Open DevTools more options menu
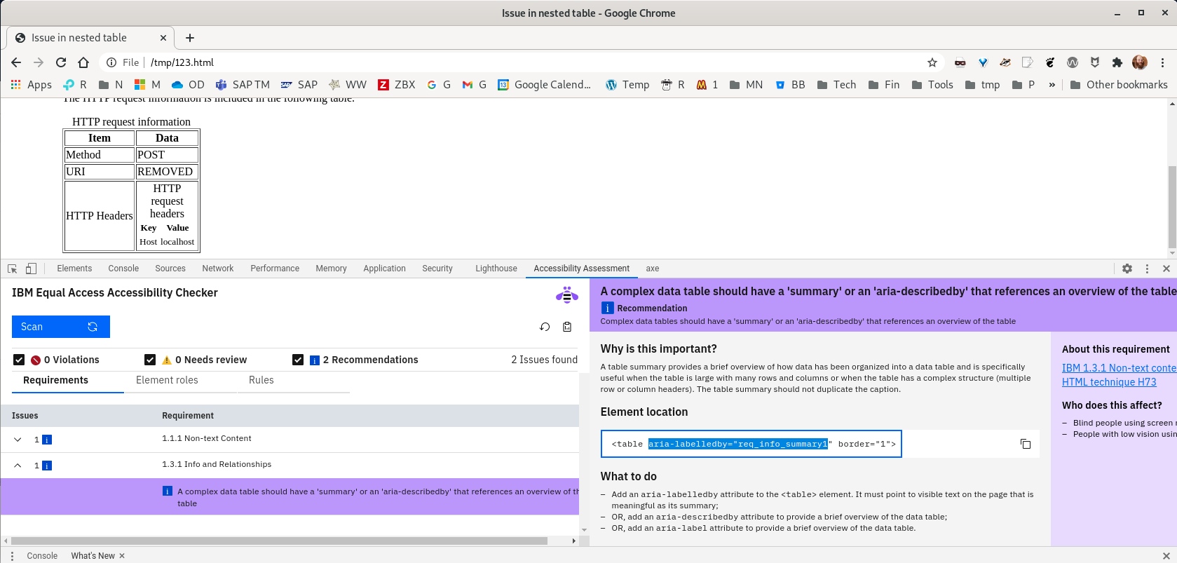 coord(1147,269)
